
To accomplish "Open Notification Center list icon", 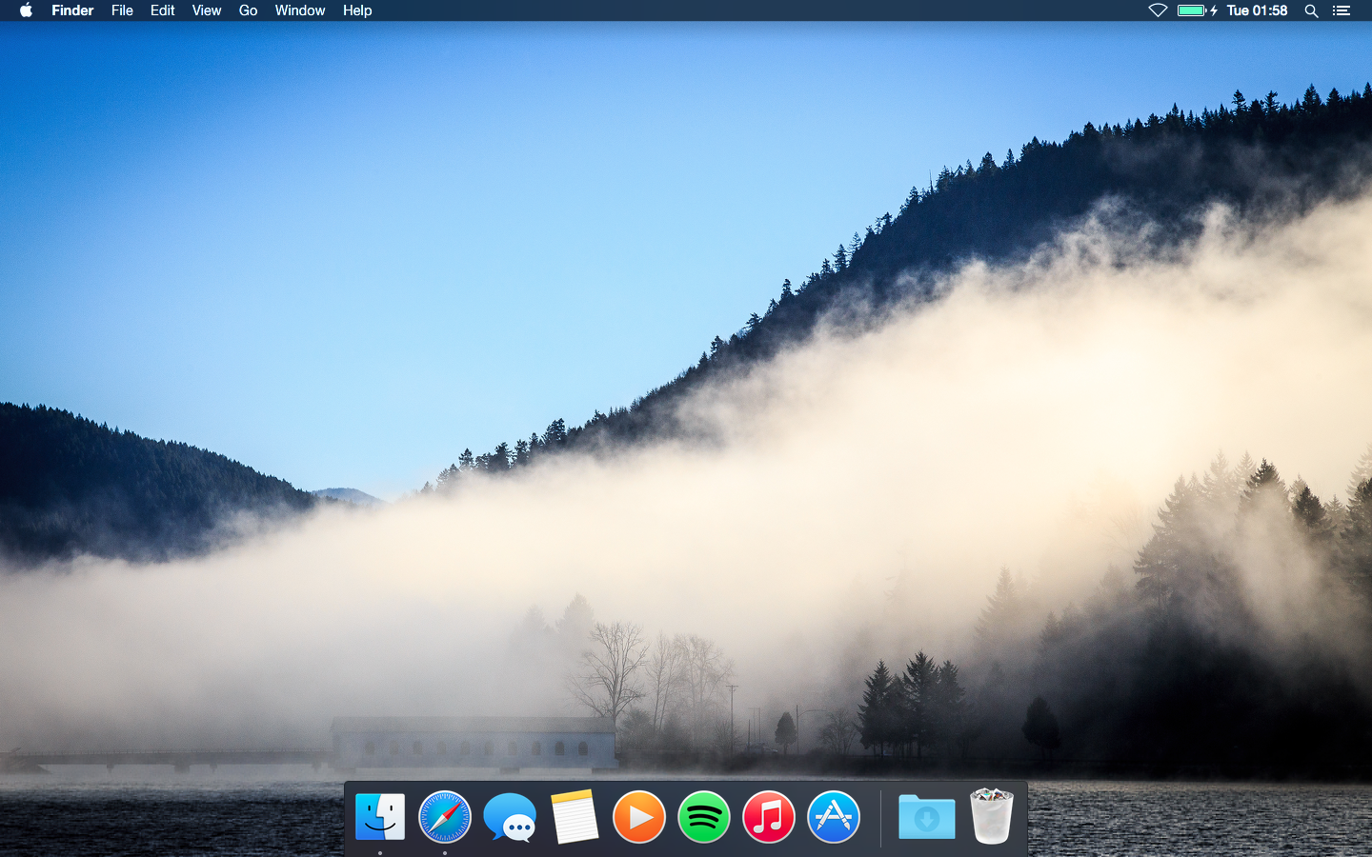I will [1342, 10].
